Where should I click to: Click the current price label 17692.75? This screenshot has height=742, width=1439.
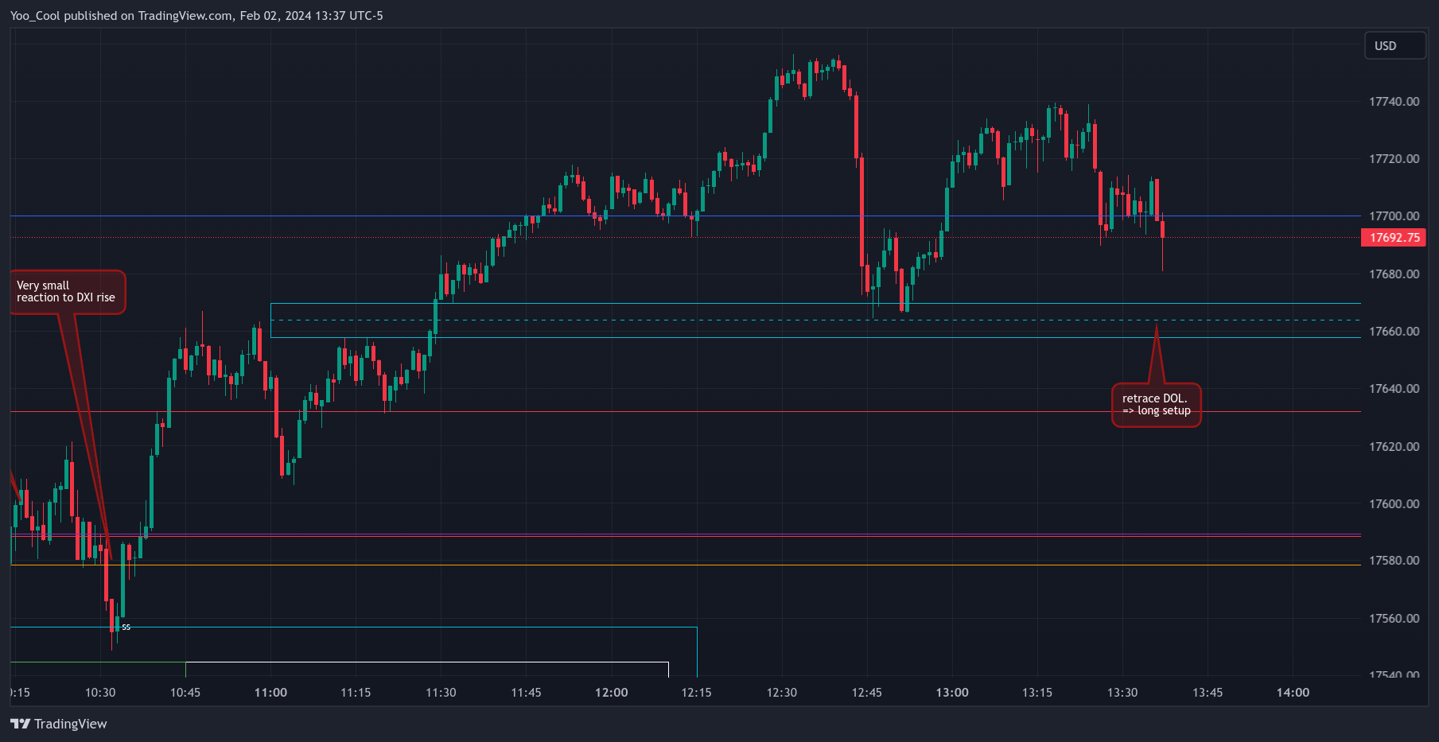coord(1394,238)
